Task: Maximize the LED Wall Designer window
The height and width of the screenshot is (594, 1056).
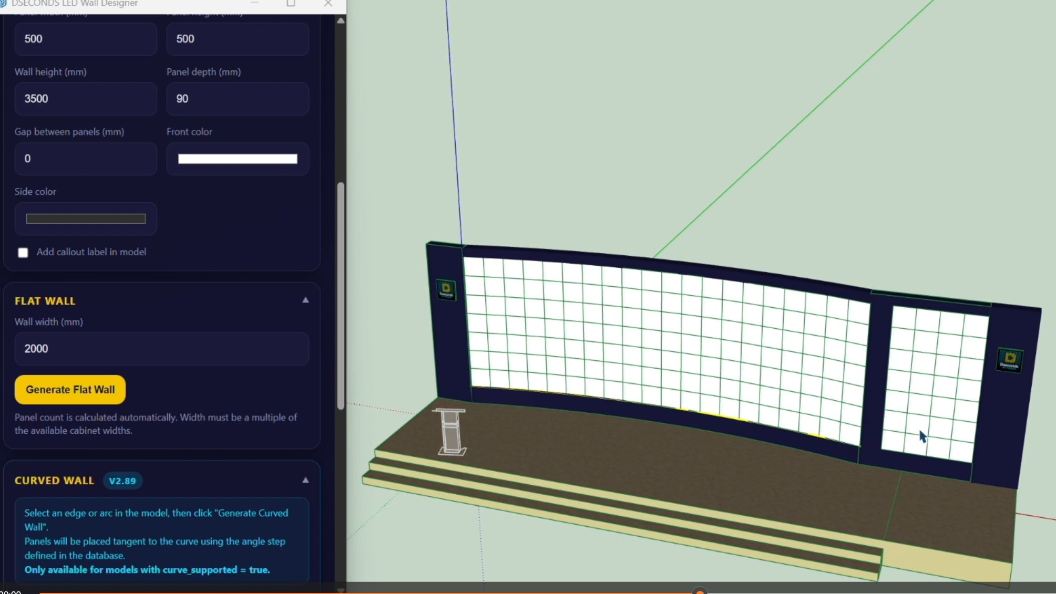Action: tap(291, 4)
